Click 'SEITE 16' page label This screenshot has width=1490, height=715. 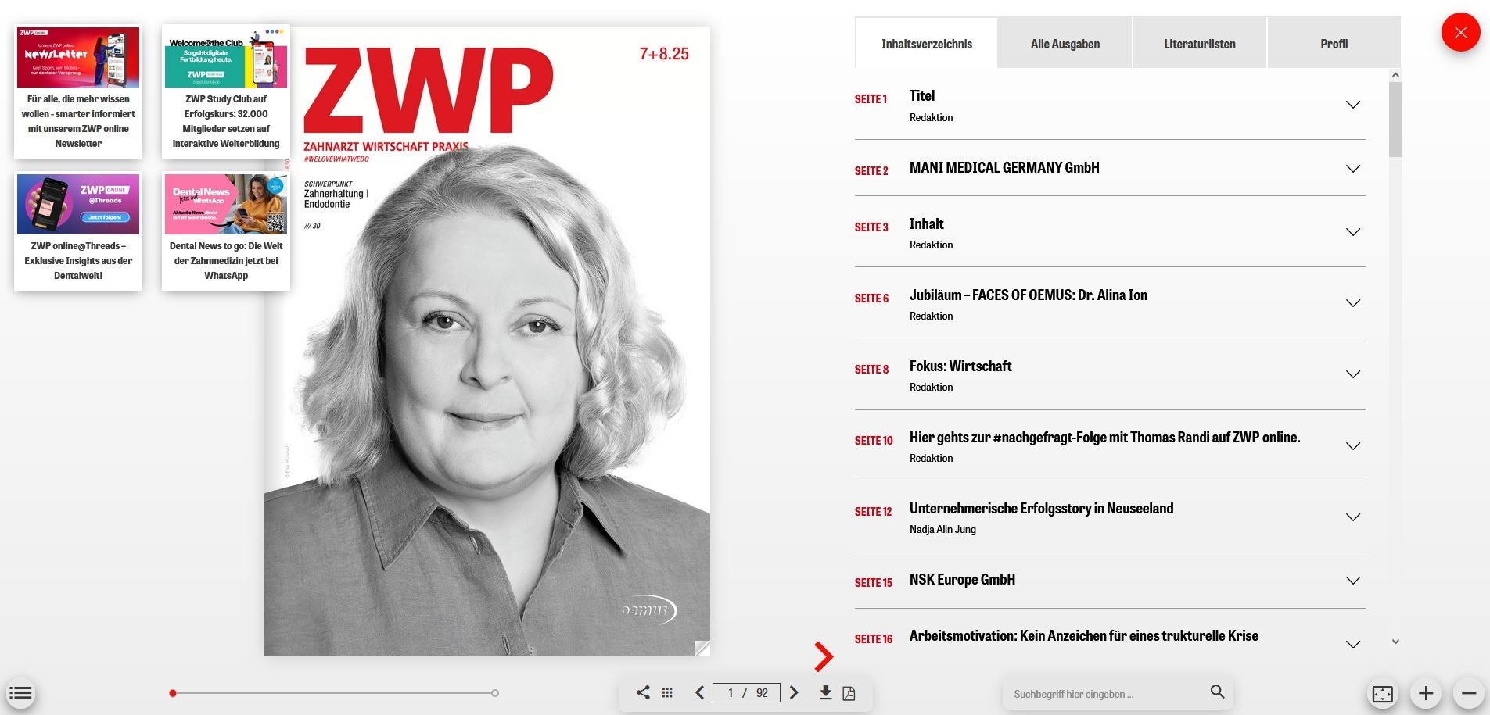point(874,639)
